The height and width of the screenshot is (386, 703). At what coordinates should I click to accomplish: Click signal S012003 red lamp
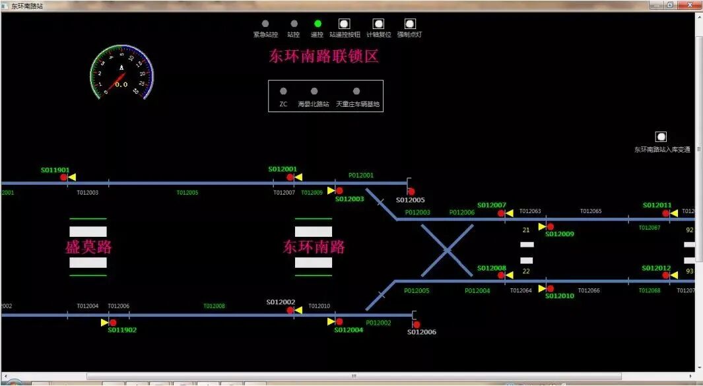(x=339, y=191)
